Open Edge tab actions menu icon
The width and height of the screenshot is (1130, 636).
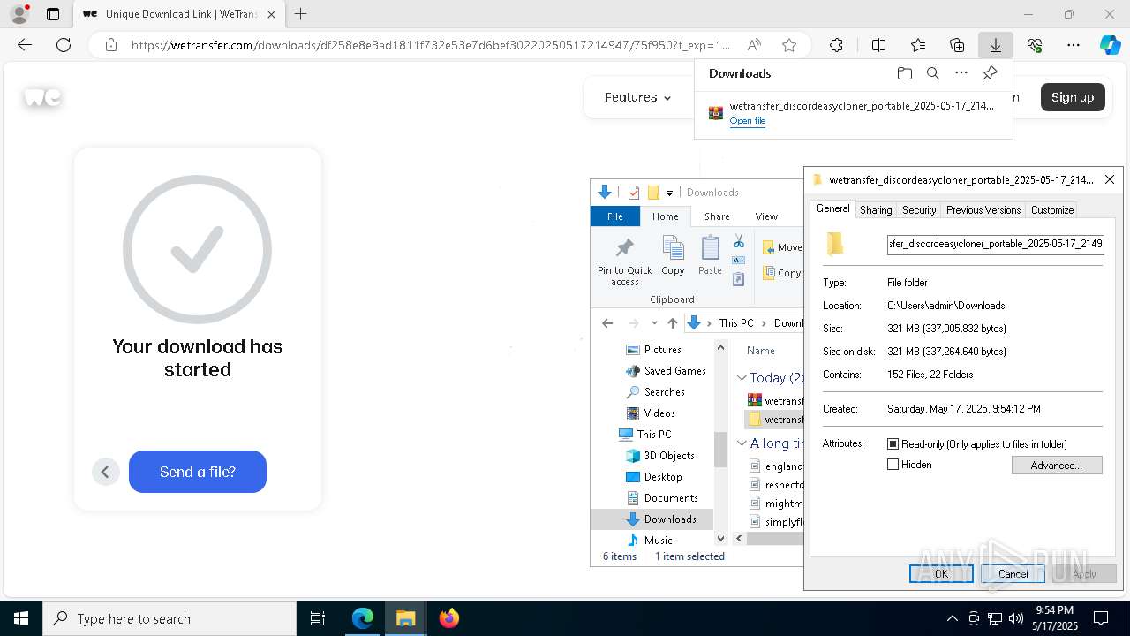pyautogui.click(x=53, y=14)
